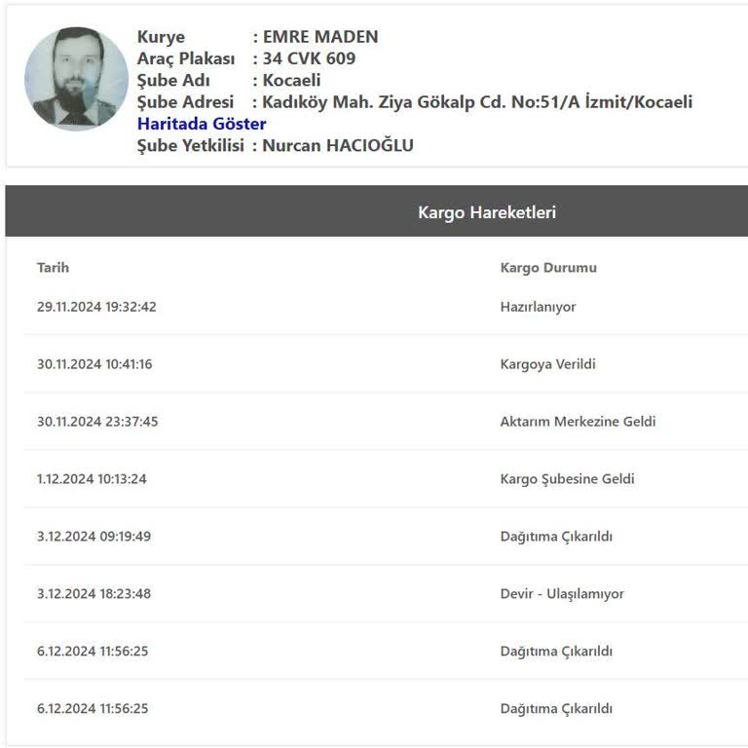This screenshot has height=748, width=748.
Task: Click branch name Kocaeli
Action: [291, 80]
